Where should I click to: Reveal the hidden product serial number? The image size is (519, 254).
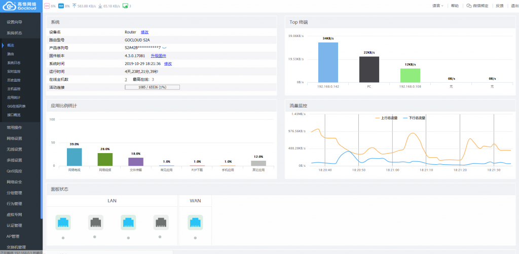point(165,48)
